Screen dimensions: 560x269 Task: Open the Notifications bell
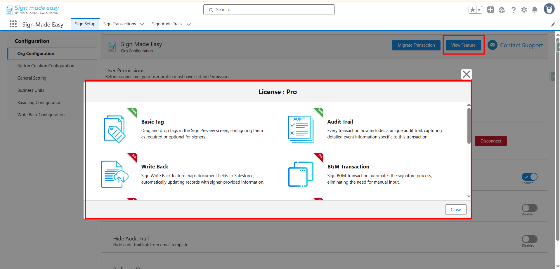[535, 10]
